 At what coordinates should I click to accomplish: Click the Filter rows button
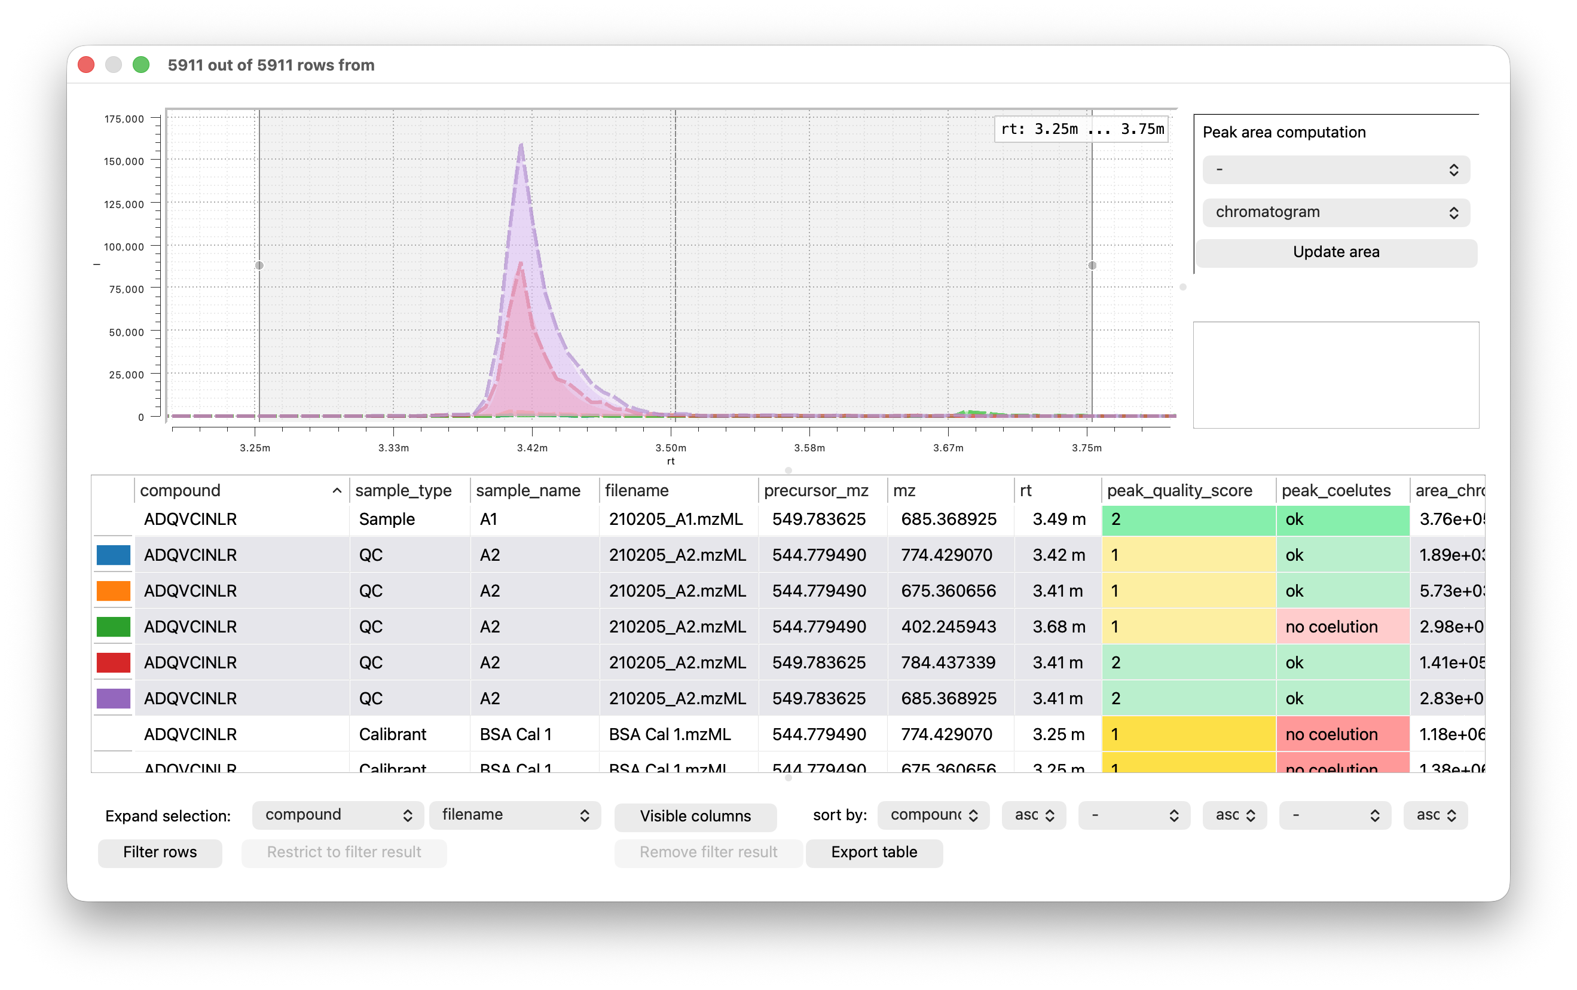pos(160,852)
